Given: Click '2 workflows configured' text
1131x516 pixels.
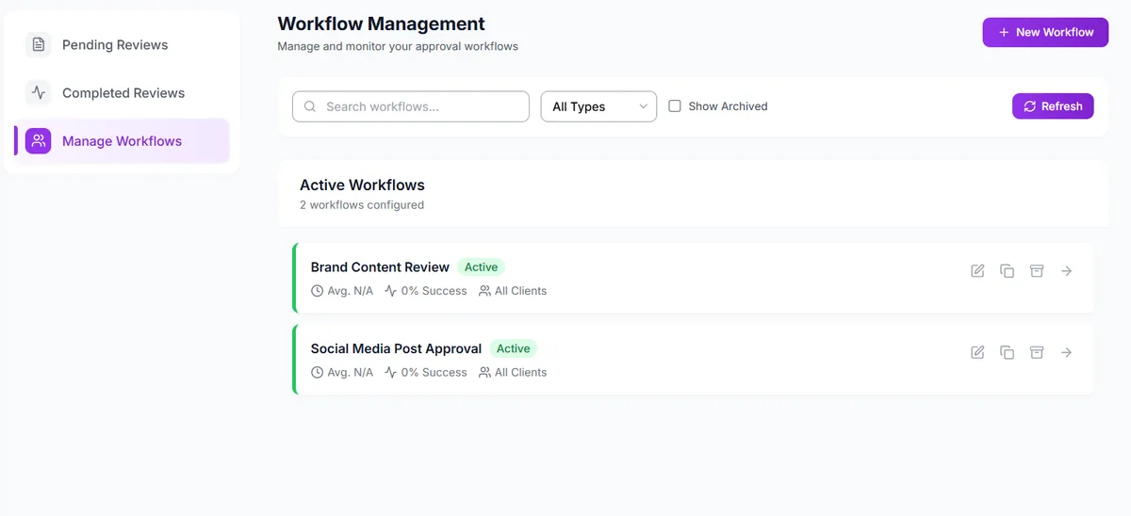Looking at the screenshot, I should [362, 204].
